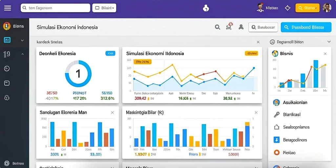Click the Batolosar search button
Viewport: 336px width, 168px height.
click(263, 27)
